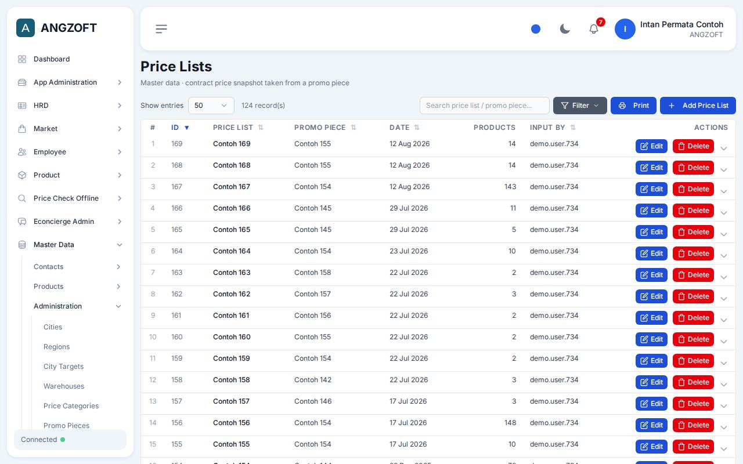The image size is (743, 464).
Task: Click the Product box icon
Action: coord(22,175)
